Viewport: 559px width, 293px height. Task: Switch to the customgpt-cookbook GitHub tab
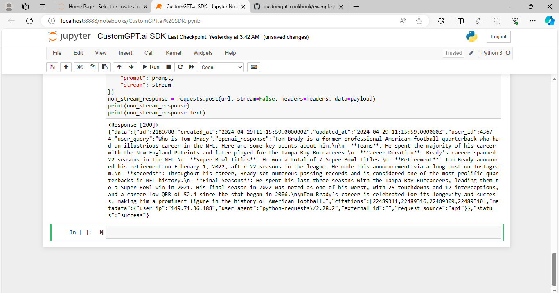click(x=298, y=7)
